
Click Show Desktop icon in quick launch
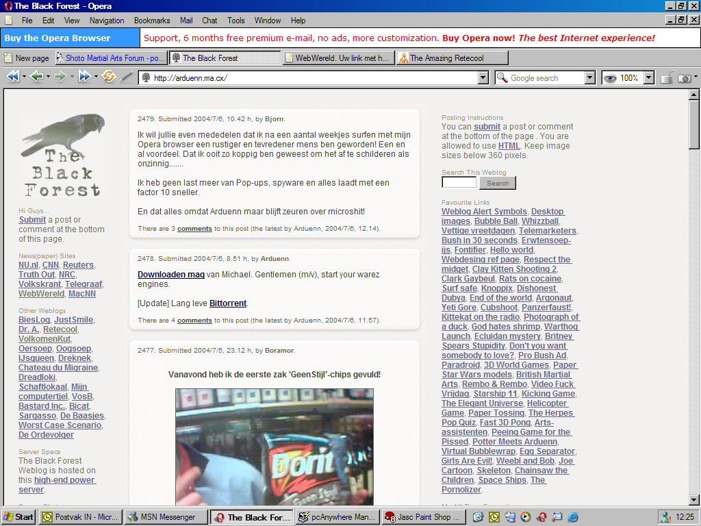478,517
